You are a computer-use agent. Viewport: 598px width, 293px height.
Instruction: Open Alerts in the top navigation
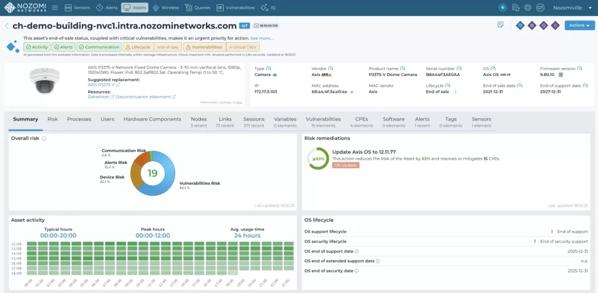point(107,8)
